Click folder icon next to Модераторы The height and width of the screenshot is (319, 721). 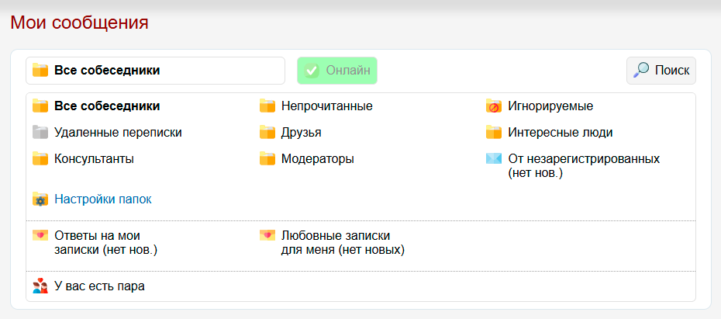[x=267, y=159]
